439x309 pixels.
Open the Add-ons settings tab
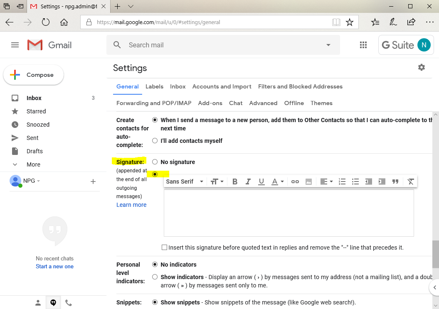point(210,103)
